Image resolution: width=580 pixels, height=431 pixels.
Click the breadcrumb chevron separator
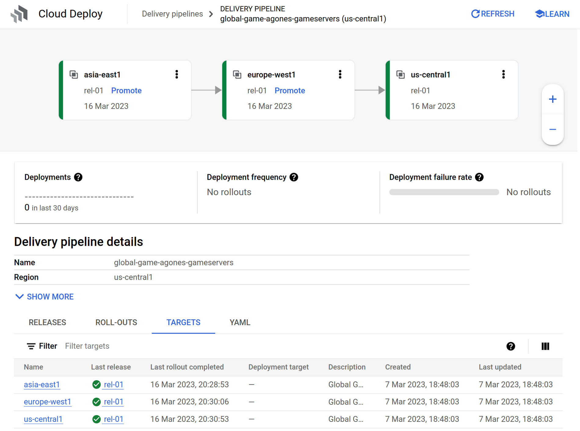tap(211, 14)
